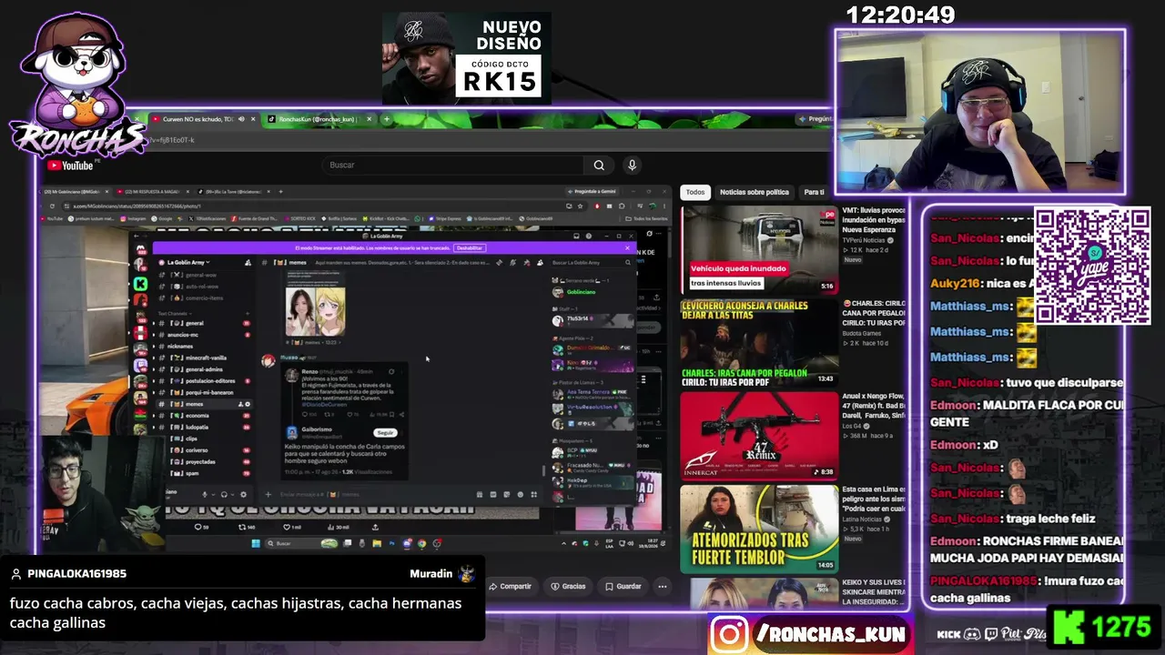Open Discord home via the top server-rail icon
Image resolution: width=1165 pixels, height=655 pixels.
pos(140,247)
